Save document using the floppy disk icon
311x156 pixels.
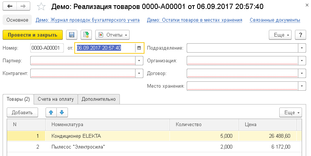point(72,35)
